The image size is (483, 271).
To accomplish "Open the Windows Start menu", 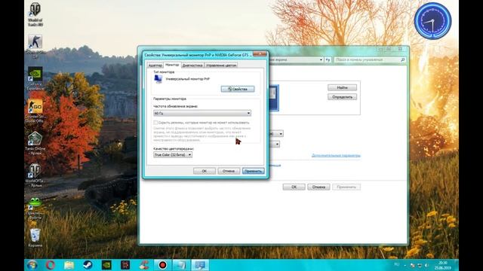I will [x=32, y=265].
